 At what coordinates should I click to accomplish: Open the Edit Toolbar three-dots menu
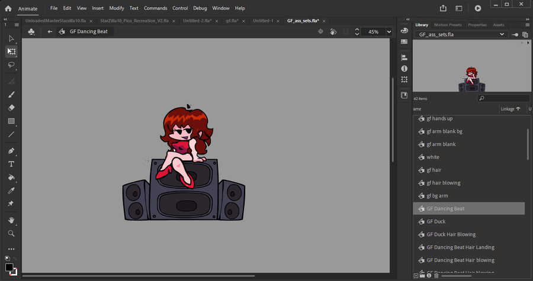[x=11, y=249]
